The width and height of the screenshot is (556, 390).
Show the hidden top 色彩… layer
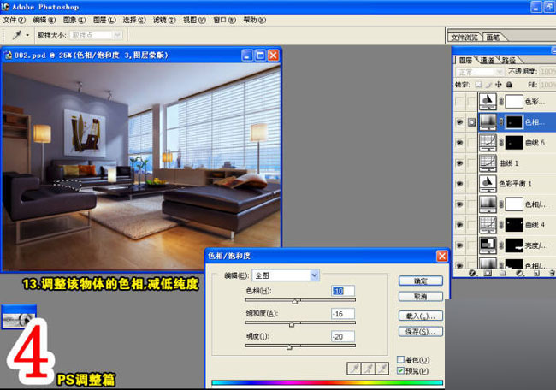pyautogui.click(x=459, y=102)
